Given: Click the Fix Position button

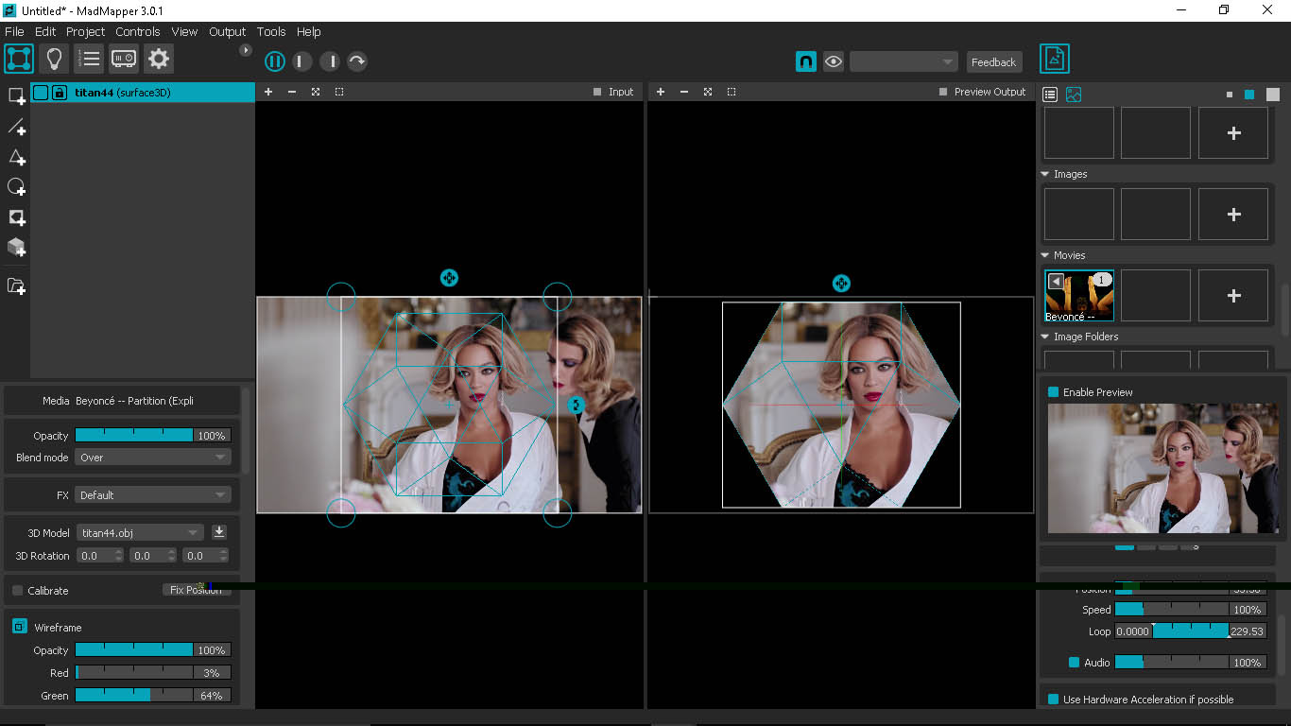Looking at the screenshot, I should click(x=196, y=590).
